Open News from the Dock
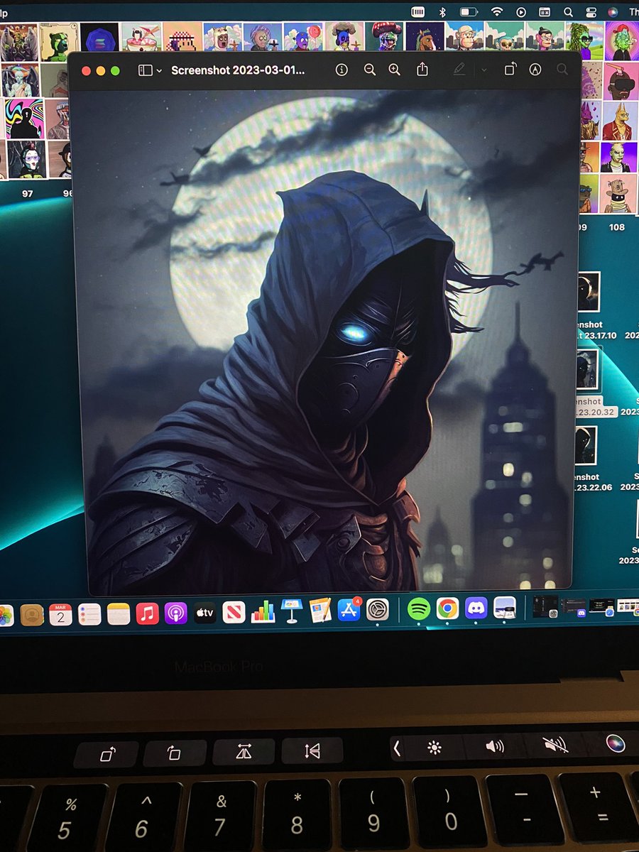 click(x=234, y=611)
